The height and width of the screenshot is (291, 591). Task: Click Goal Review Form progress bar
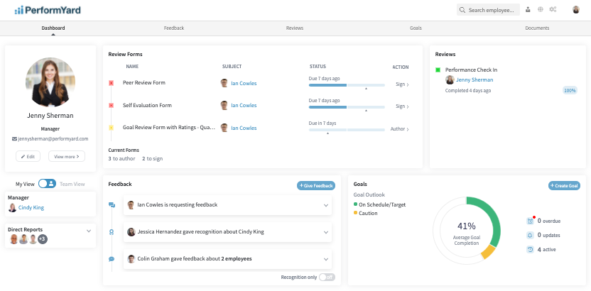pos(347,130)
